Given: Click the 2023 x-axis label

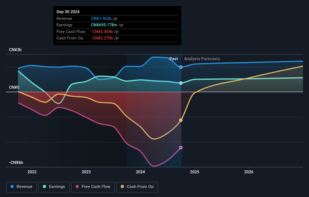Looking at the screenshot, I should (86, 172).
